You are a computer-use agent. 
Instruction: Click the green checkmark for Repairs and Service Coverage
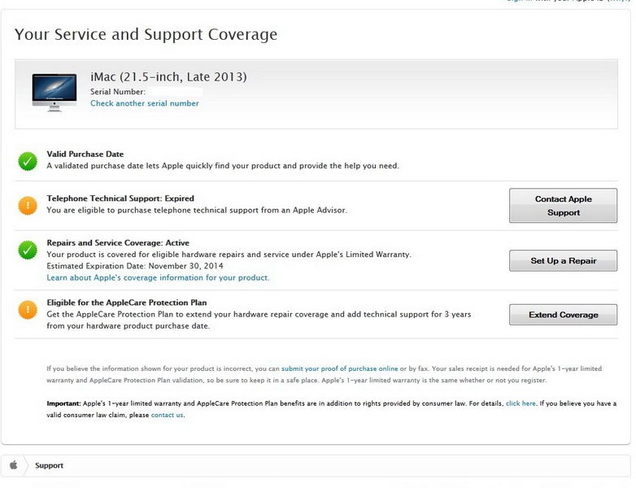point(28,250)
